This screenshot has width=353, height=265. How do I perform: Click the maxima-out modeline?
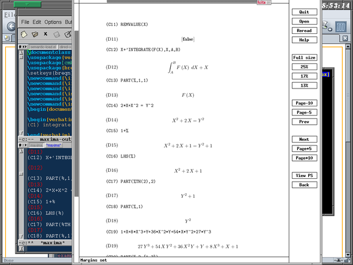coord(45,139)
